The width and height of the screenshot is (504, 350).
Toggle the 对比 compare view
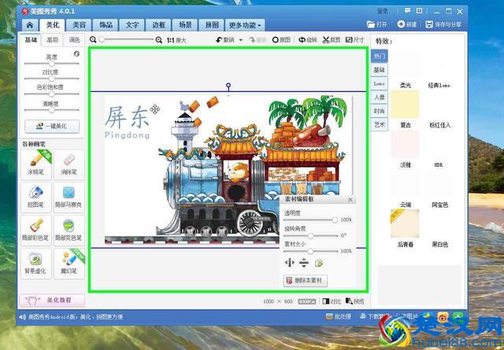tap(332, 301)
